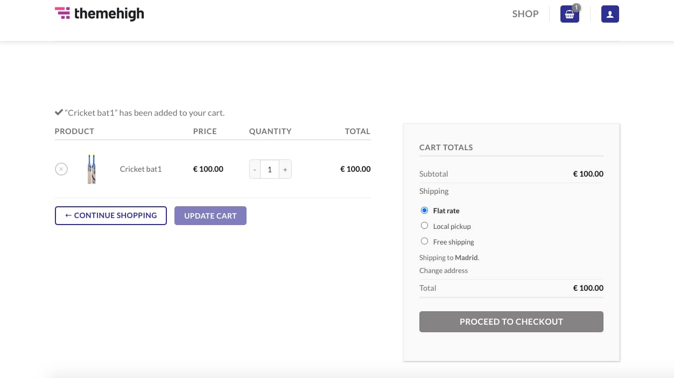Click the Update Cart button
Image resolution: width=674 pixels, height=378 pixels.
click(210, 216)
